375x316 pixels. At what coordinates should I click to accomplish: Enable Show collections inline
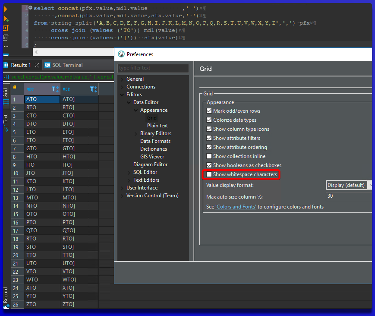(x=209, y=156)
